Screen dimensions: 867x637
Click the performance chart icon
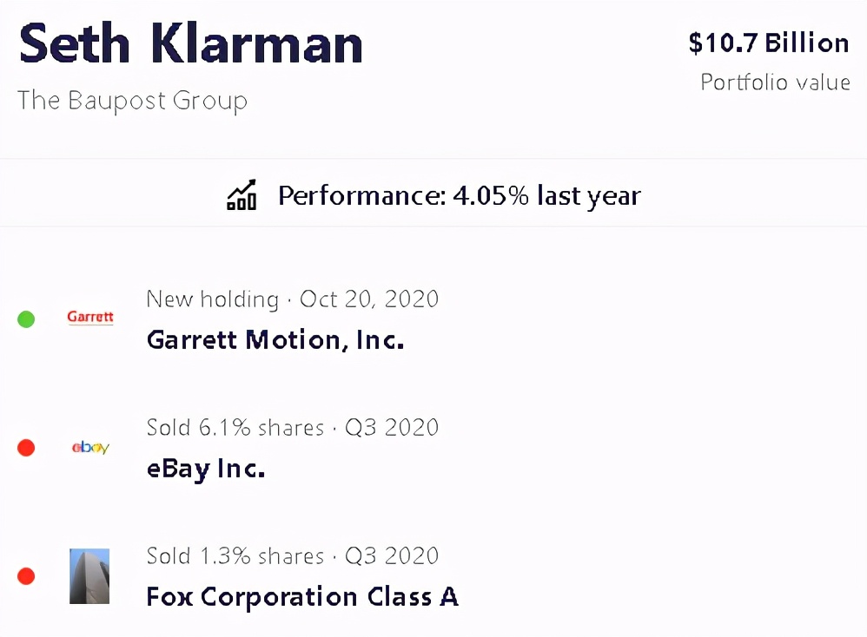(x=242, y=195)
